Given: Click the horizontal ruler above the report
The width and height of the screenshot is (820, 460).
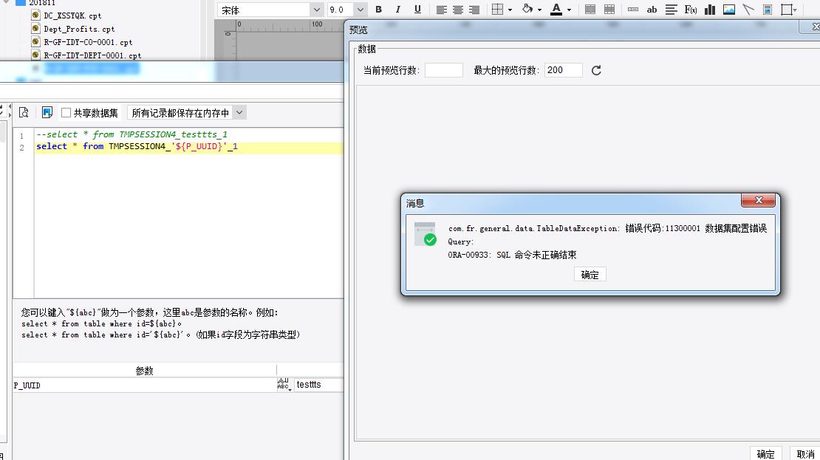Looking at the screenshot, I should 290,25.
